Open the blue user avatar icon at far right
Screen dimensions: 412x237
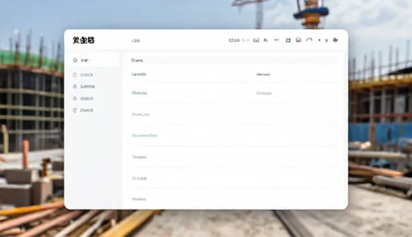[x=335, y=40]
